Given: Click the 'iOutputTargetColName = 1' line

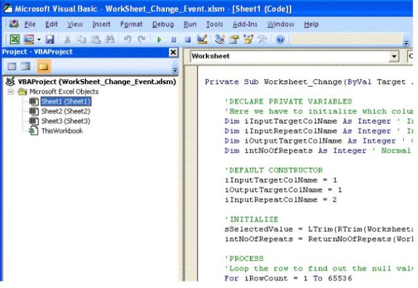Looking at the screenshot, I should [x=283, y=190].
